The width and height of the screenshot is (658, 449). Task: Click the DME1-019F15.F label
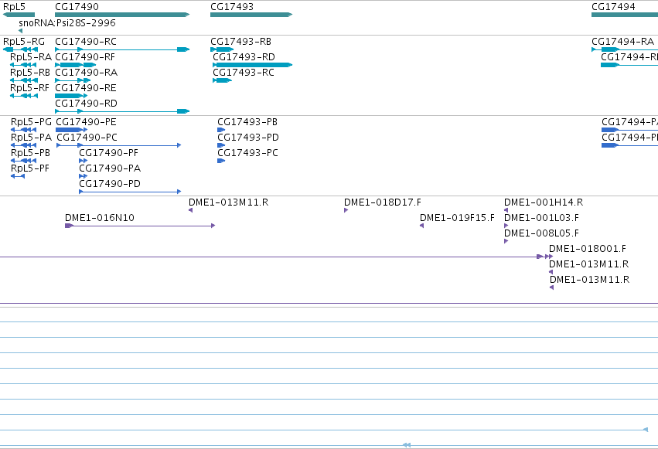[x=457, y=218]
